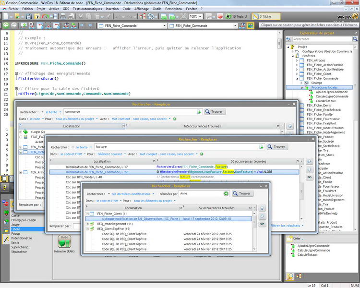Click the Créer button in explorer lower panel
Image resolution: width=360 pixels, height=288 pixels.
coord(296,238)
